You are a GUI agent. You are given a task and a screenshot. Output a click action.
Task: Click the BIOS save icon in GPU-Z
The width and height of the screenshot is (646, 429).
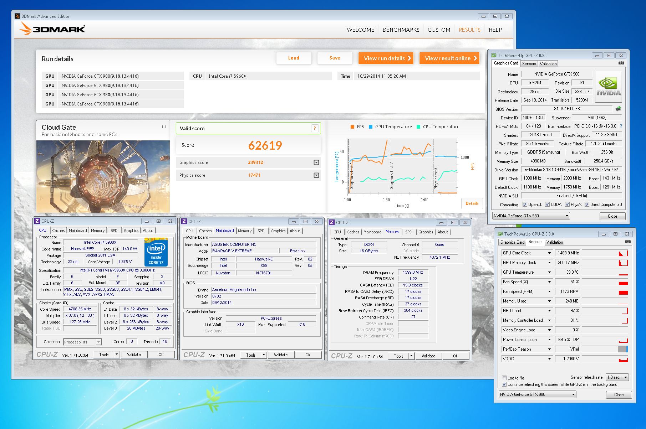(x=618, y=109)
